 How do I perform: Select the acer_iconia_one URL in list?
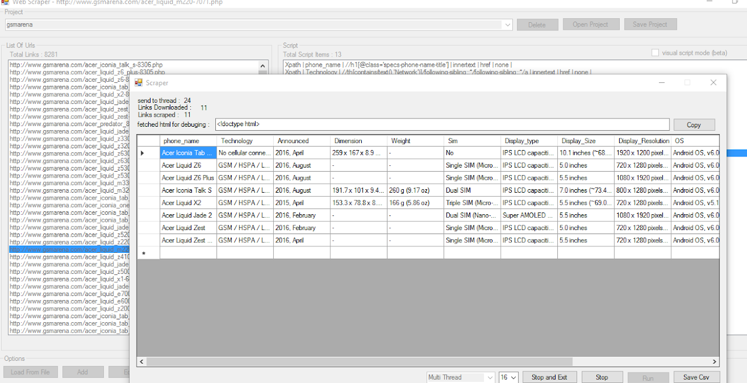click(69, 205)
